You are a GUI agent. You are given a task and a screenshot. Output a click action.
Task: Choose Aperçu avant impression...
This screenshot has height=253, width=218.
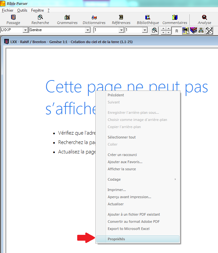coord(138,197)
